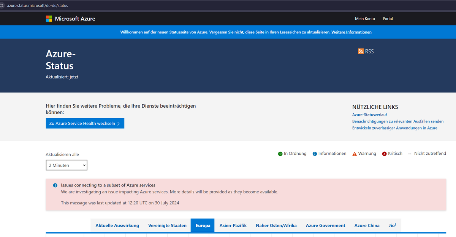Switch to the Azure China tab
The image size is (456, 237).
coord(367,225)
